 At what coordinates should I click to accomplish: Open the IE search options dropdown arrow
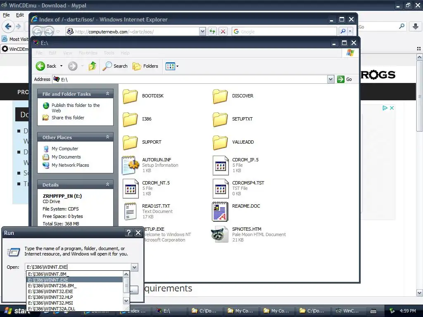point(350,31)
